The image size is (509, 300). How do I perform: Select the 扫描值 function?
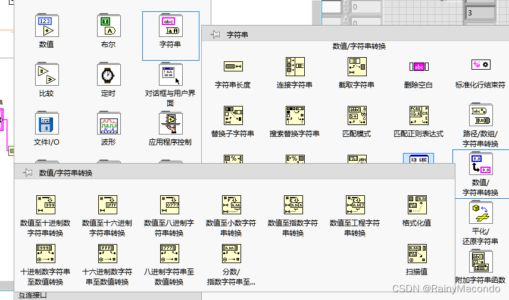pos(417,254)
